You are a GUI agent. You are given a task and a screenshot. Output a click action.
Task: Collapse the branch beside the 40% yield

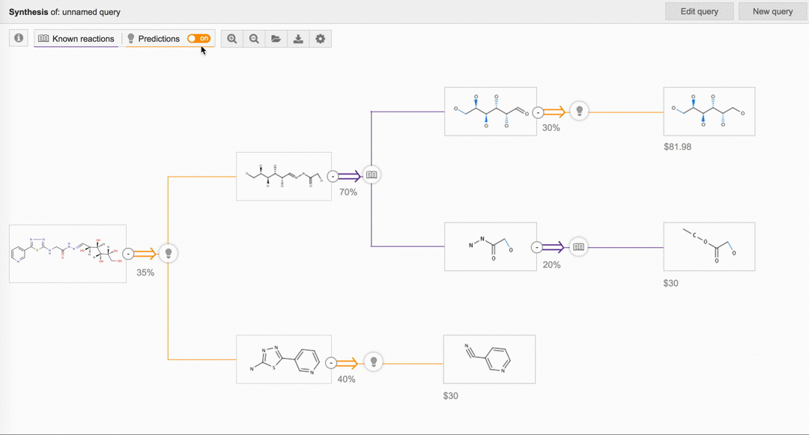point(331,363)
